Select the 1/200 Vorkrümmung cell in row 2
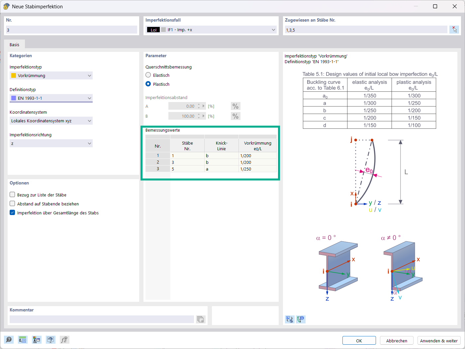Screen dimensions: 465x349 pyautogui.click(x=258, y=162)
